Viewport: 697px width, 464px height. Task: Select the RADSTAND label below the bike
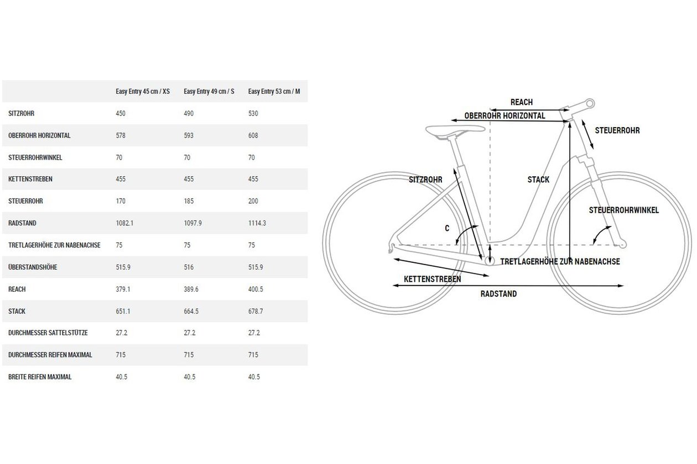tap(498, 294)
